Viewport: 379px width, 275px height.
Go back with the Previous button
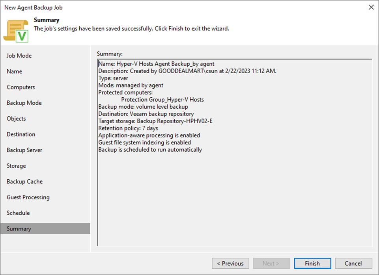pyautogui.click(x=230, y=264)
